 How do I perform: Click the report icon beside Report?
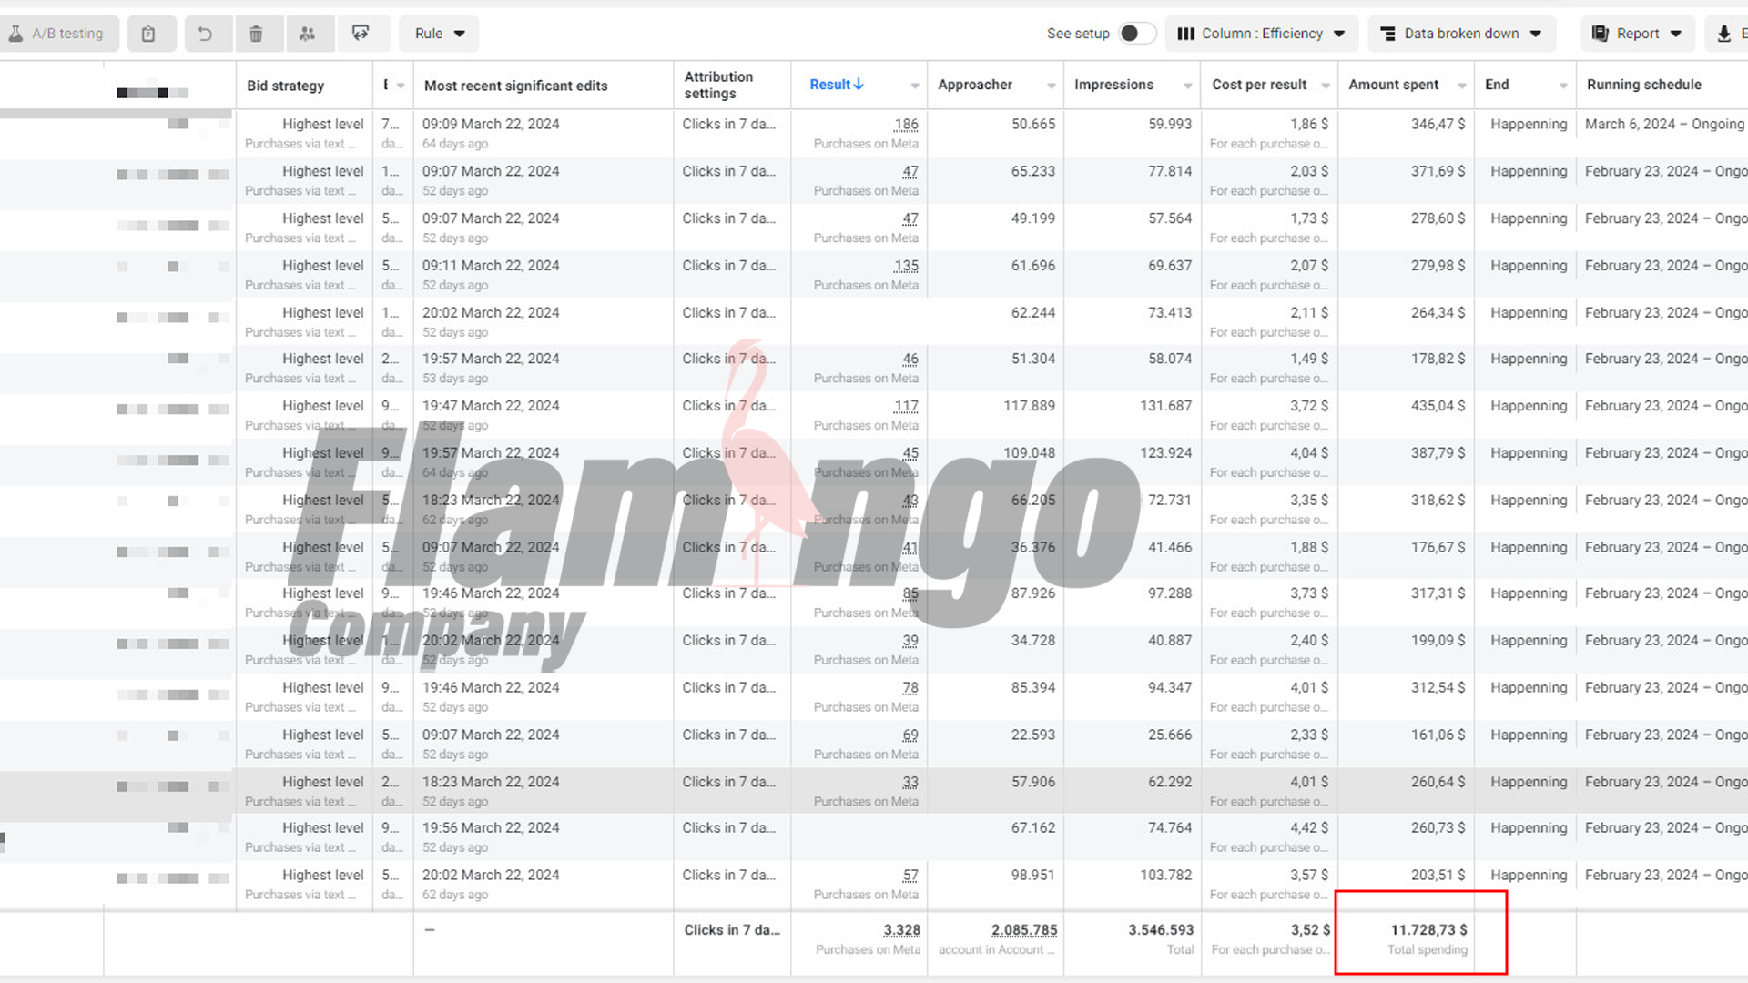1600,34
